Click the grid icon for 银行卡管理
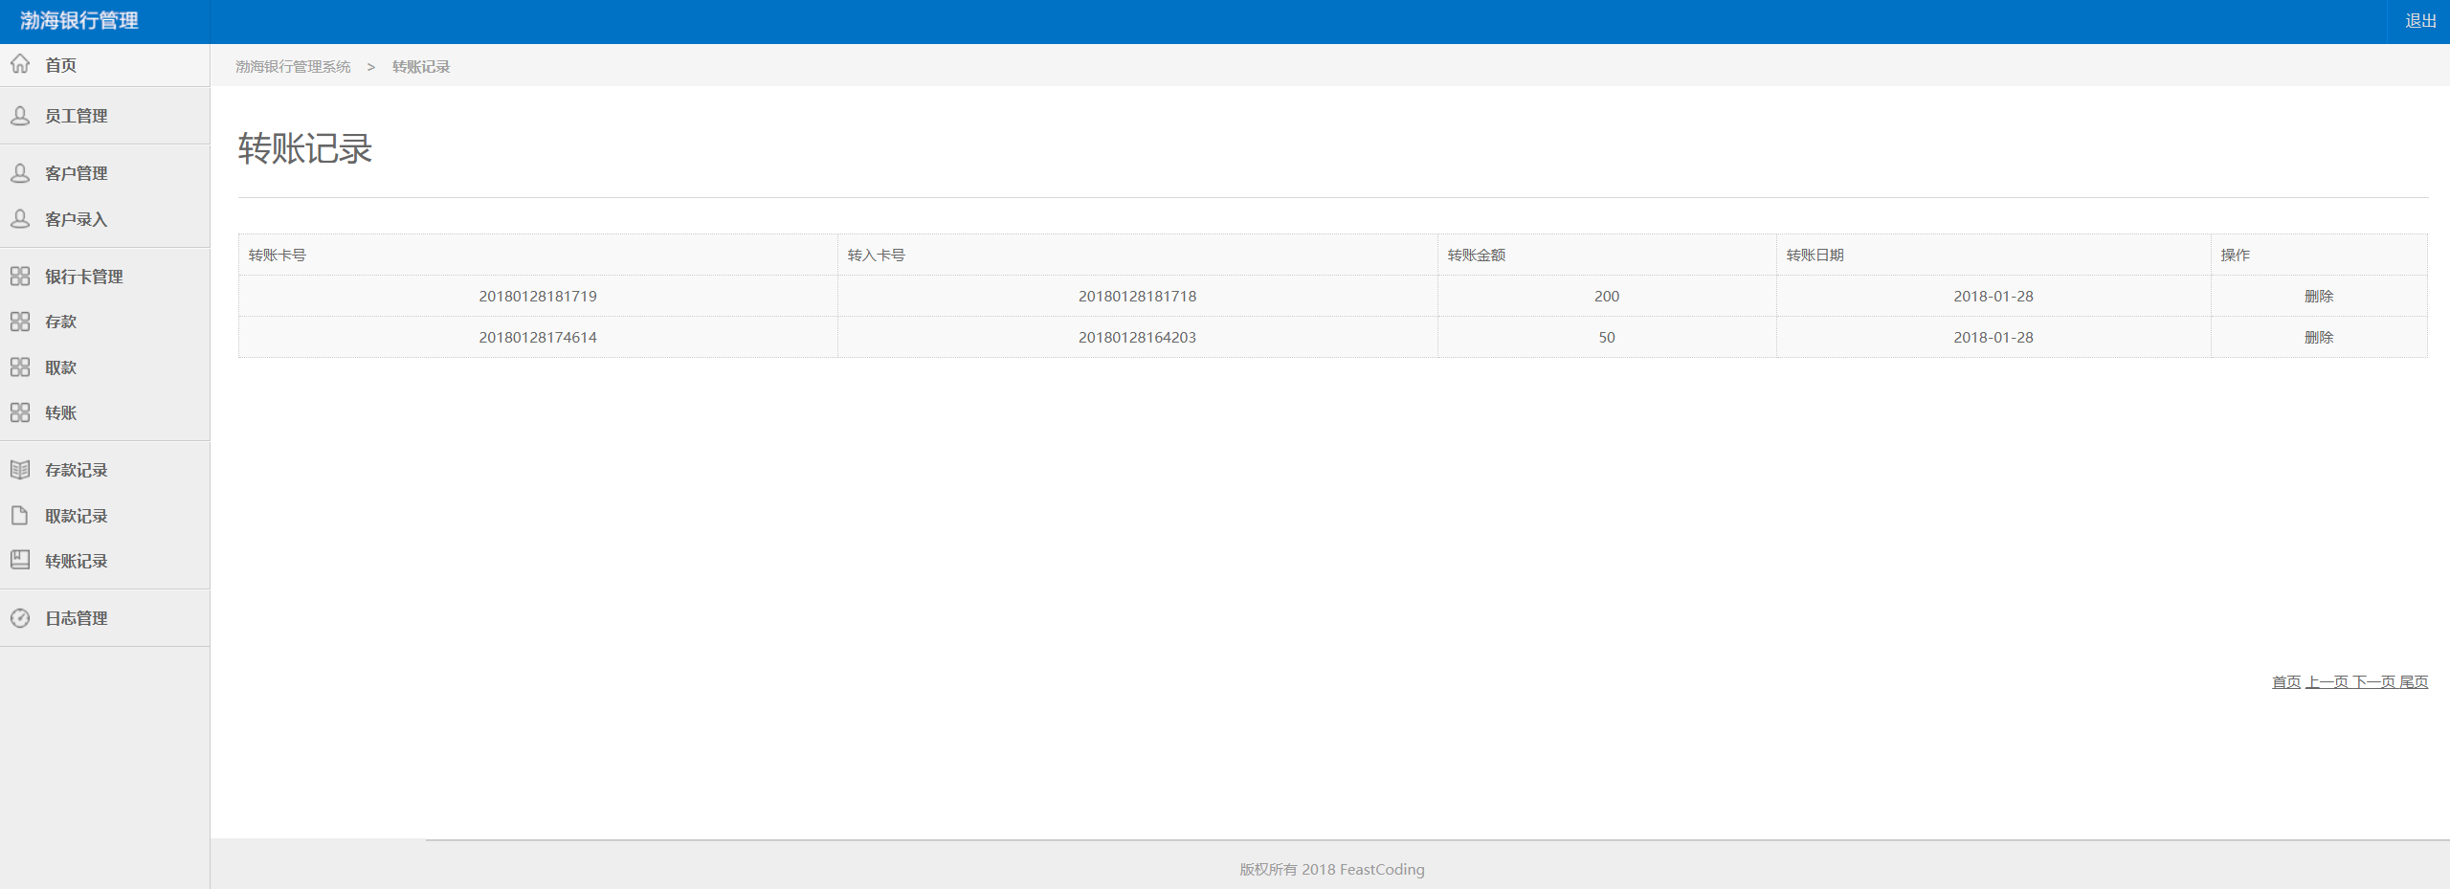The image size is (2450, 889). (20, 277)
